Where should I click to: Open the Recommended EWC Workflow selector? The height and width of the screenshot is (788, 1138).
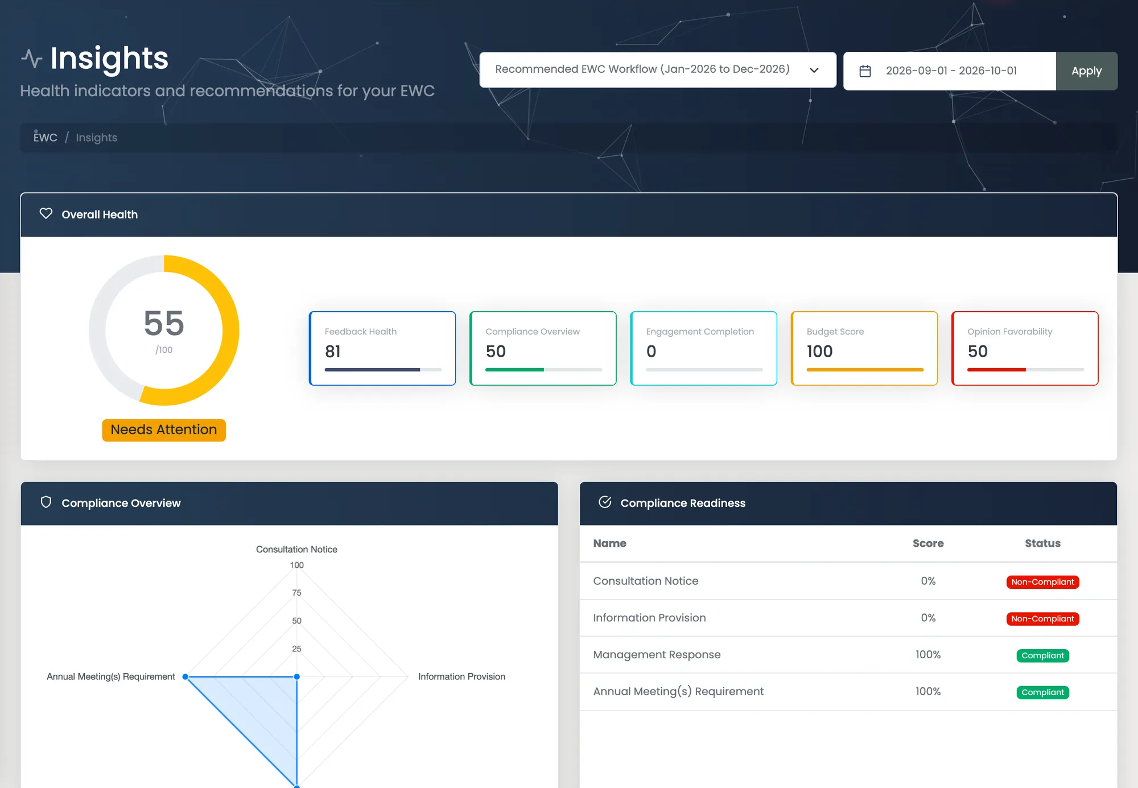[658, 70]
